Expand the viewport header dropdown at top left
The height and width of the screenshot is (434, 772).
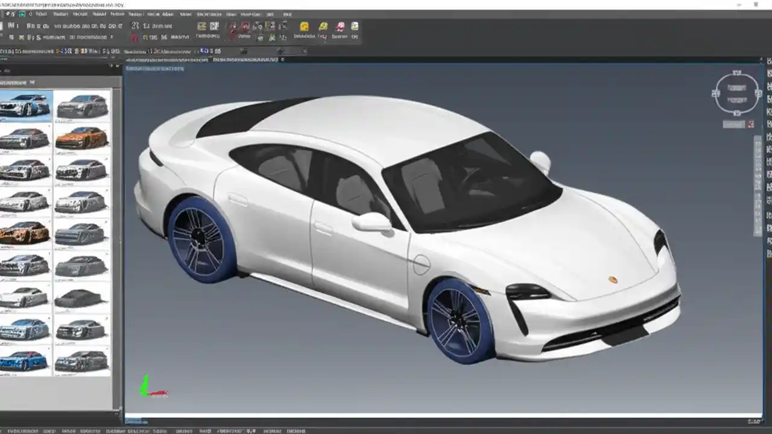point(154,68)
